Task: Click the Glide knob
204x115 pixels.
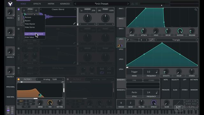Action: pos(167,103)
